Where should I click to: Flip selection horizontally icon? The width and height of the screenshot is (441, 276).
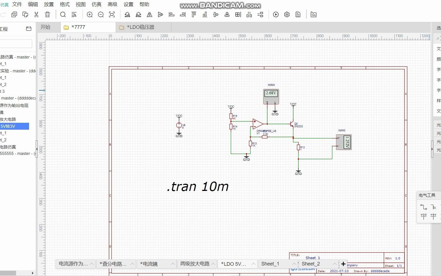point(149,14)
